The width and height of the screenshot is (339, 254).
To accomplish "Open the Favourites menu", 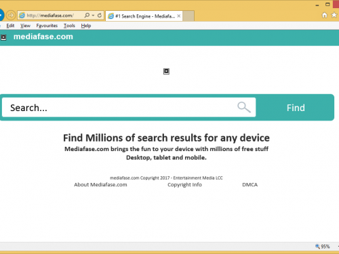I will tap(47, 26).
